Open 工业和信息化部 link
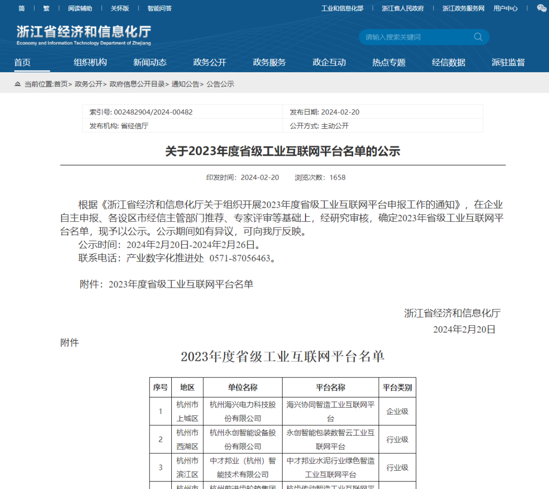This screenshot has height=489, width=549. [342, 8]
